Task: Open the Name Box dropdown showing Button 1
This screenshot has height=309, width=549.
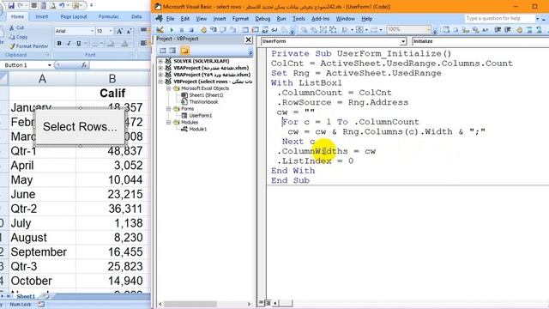Action: pyautogui.click(x=50, y=65)
